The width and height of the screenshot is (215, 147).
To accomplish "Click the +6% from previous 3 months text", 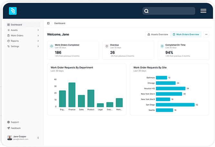I will coord(67,56).
